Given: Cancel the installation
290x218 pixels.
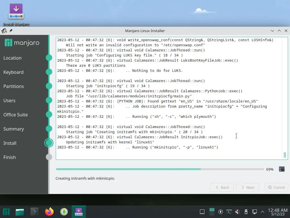Looking at the screenshot, I should (276, 187).
